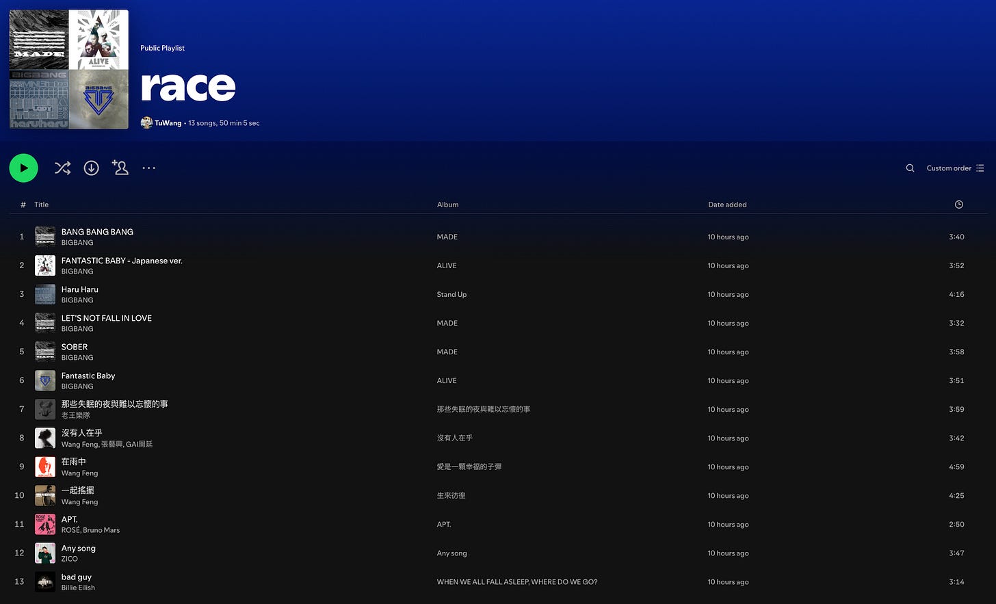Sort by duration clock icon
The height and width of the screenshot is (604, 996).
(x=959, y=205)
